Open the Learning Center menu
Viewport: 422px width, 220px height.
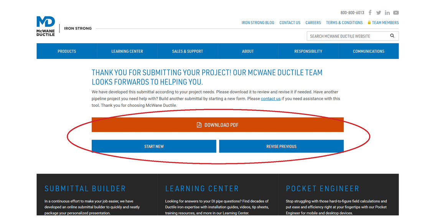[x=127, y=51]
